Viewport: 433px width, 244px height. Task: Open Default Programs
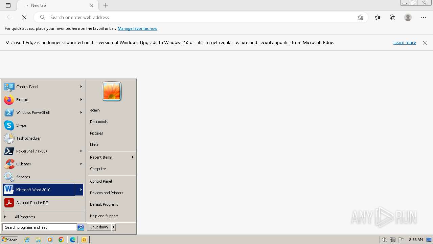point(112,204)
